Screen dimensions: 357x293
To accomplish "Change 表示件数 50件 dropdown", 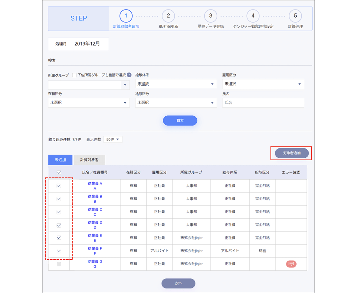I will tap(113, 139).
